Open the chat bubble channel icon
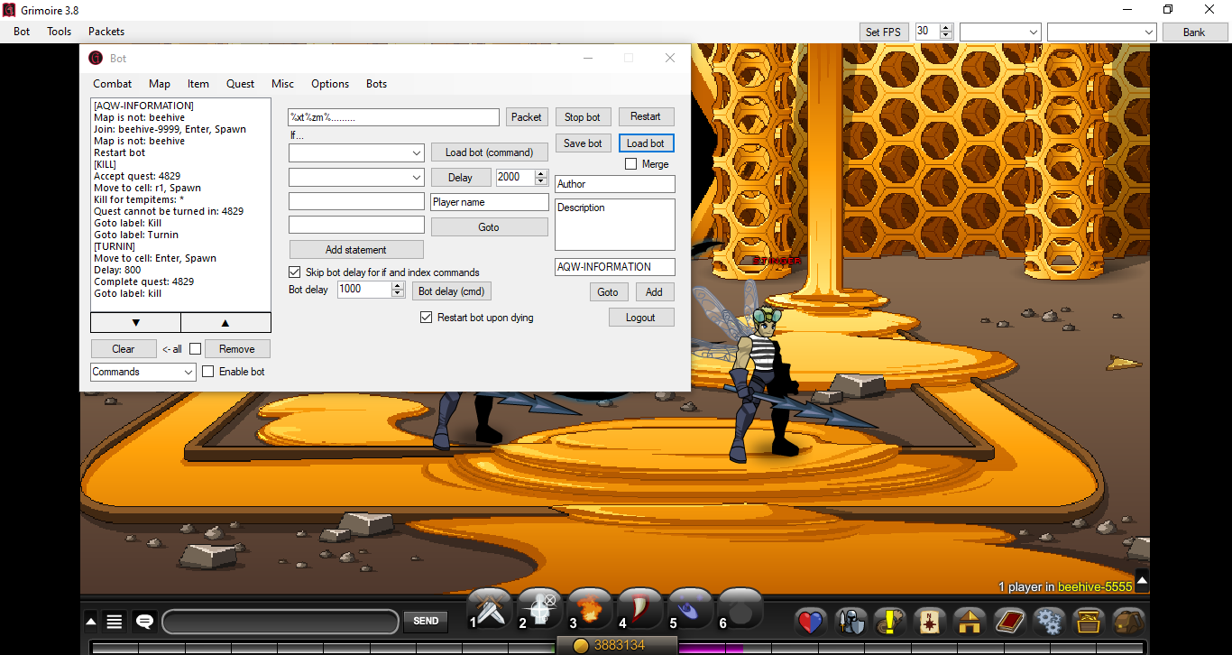 pos(144,622)
